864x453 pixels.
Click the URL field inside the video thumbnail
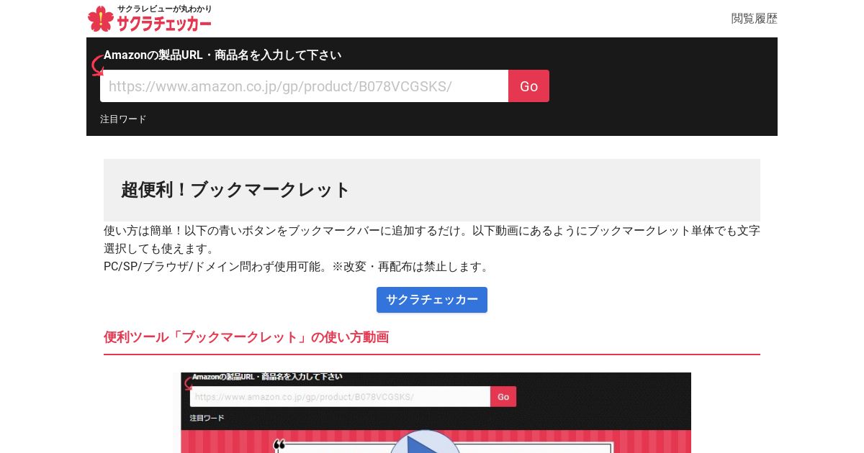click(x=340, y=397)
